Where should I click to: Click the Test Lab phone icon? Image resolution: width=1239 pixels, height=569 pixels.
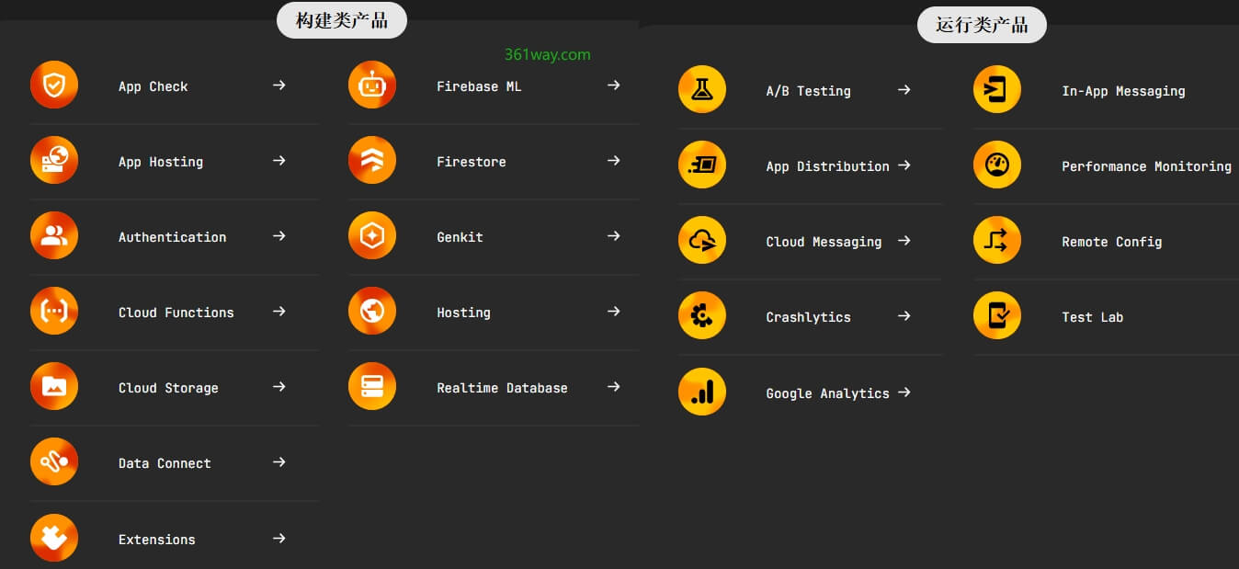coord(996,315)
